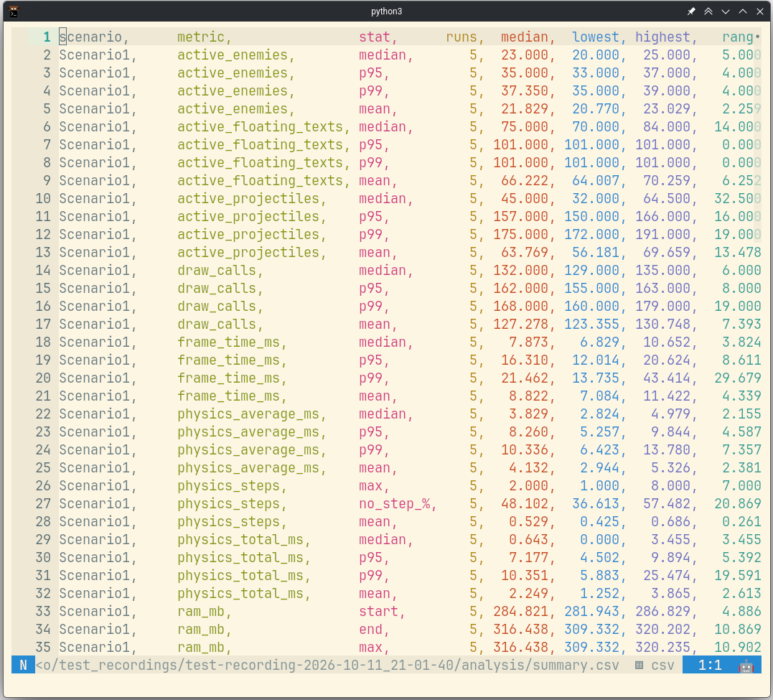Click the 'runs' column header
This screenshot has width=773, height=700.
click(x=462, y=37)
